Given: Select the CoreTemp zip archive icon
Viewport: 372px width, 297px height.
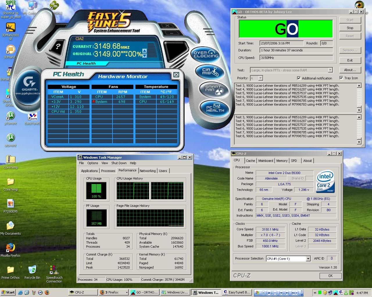Looking at the screenshot, I should coord(11,162).
